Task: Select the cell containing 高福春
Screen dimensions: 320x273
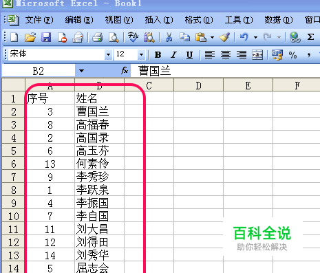Action: 99,124
